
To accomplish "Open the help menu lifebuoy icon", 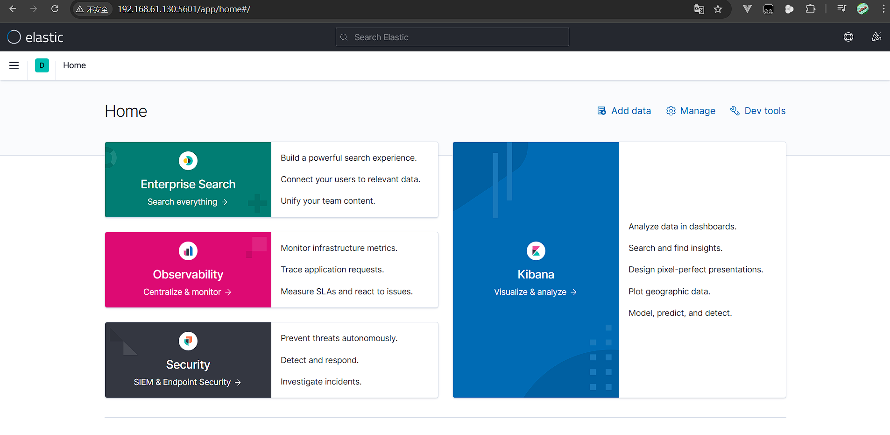I will click(x=848, y=37).
